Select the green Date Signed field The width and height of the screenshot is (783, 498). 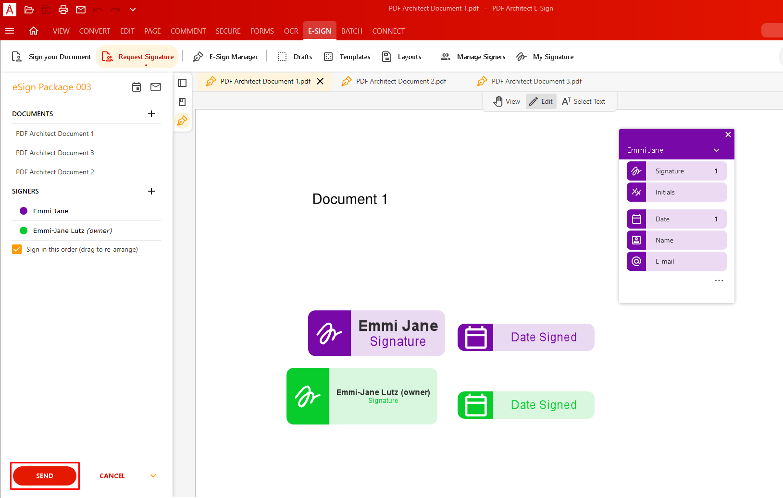(526, 405)
